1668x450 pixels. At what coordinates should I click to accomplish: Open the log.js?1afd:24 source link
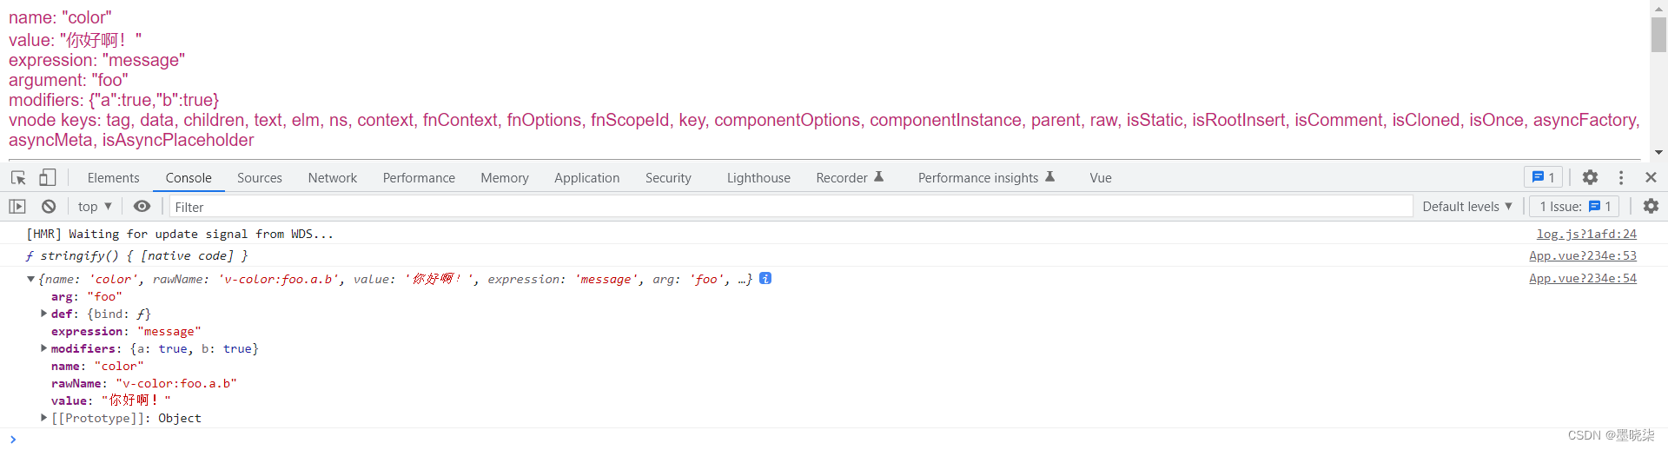tap(1586, 234)
